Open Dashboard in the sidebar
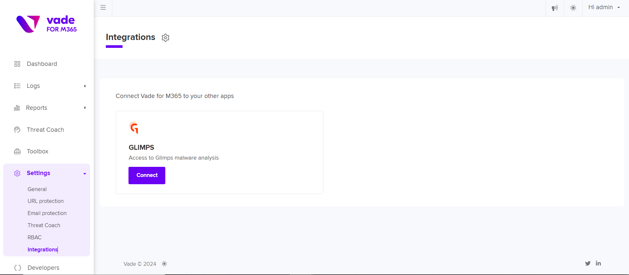Screen dimensions: 629x275 pos(42,64)
